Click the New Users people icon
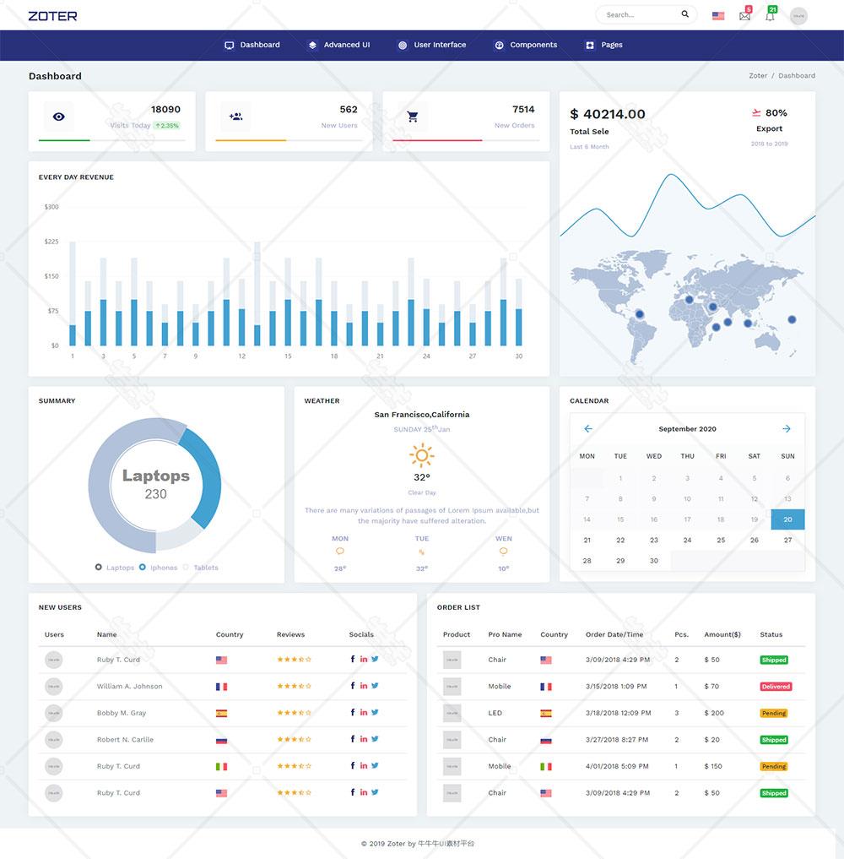Viewport: 844px width, 859px height. [235, 117]
